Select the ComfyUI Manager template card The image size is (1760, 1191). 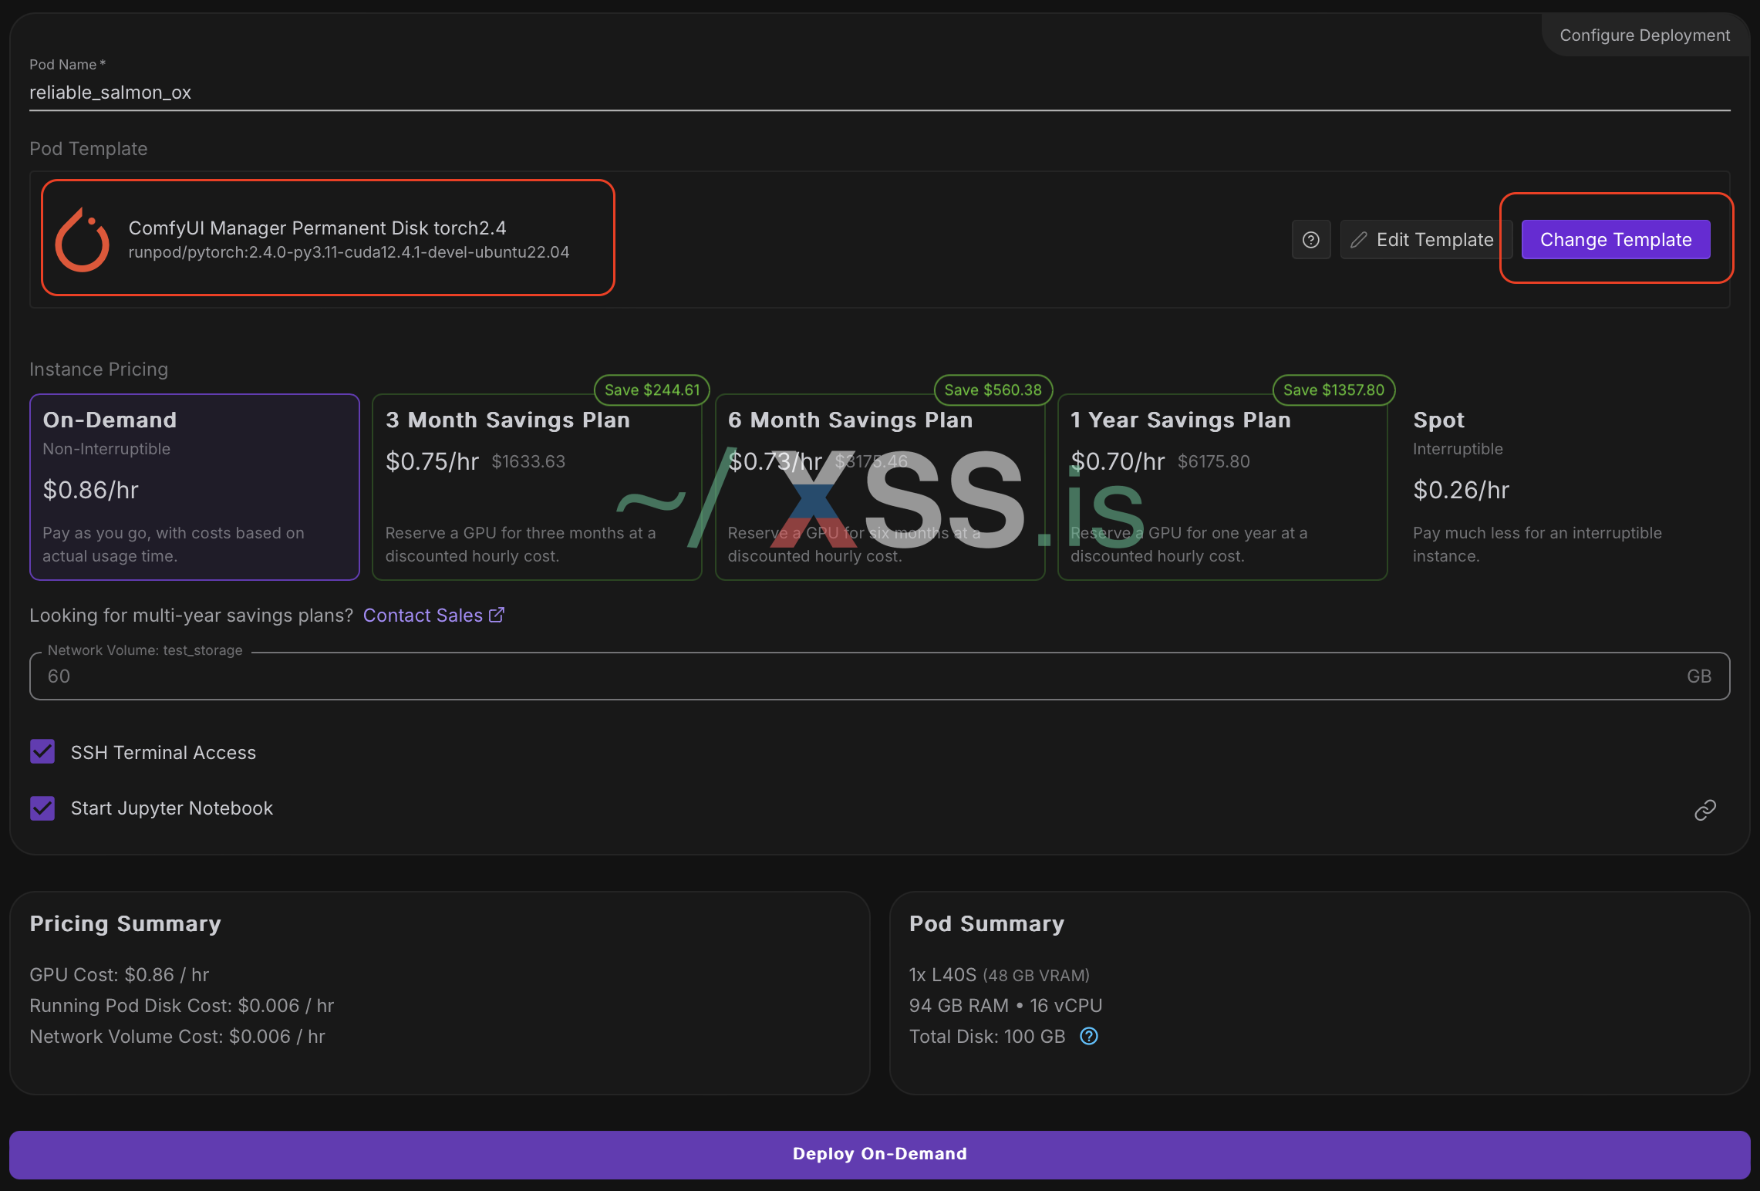pyautogui.click(x=328, y=238)
